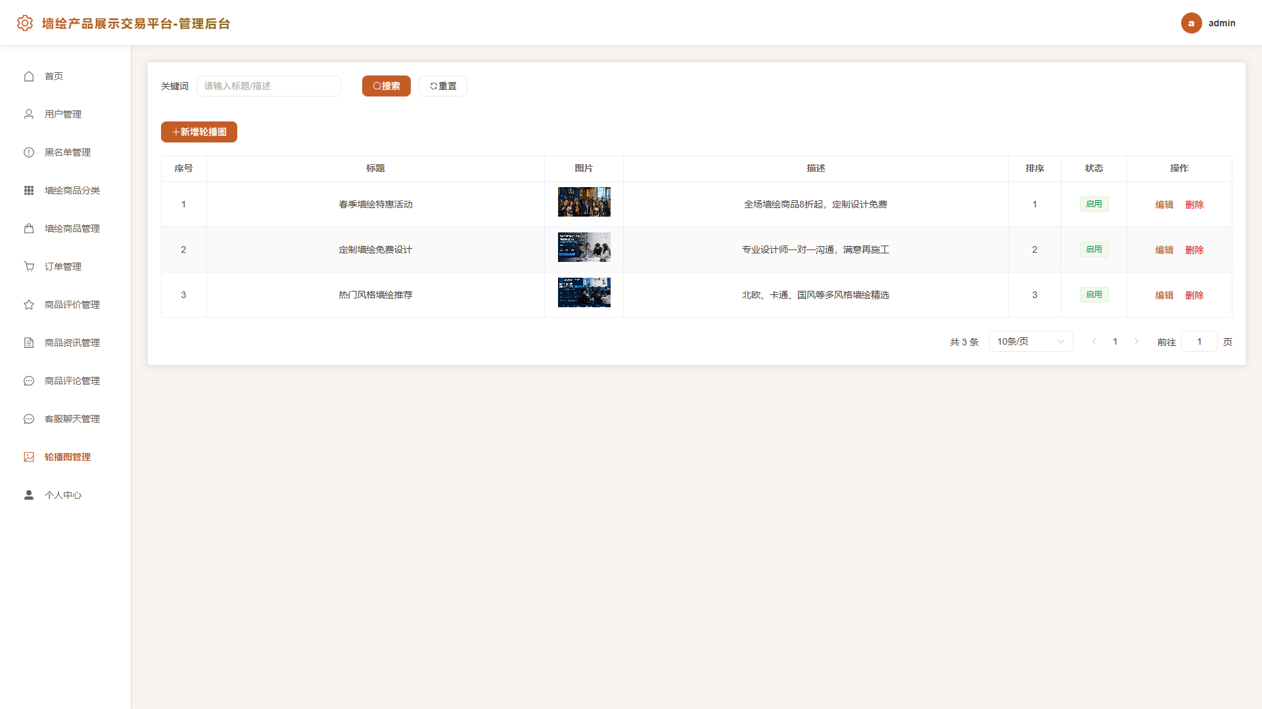
Task: Open the 10条/页 page size dropdown
Action: (x=1031, y=341)
